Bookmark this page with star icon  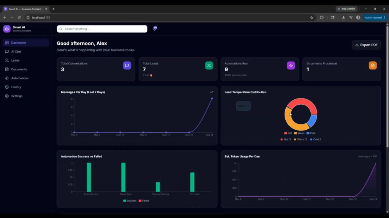(x=312, y=17)
